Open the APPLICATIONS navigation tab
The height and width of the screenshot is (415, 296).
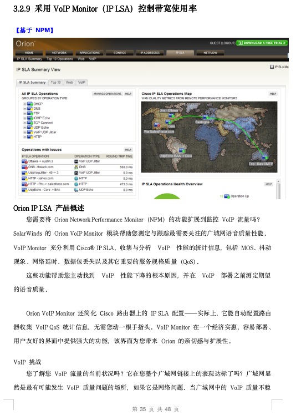pos(90,53)
